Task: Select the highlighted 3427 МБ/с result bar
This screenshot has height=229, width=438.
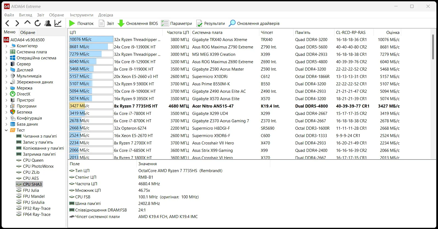Action: pyautogui.click(x=91, y=106)
